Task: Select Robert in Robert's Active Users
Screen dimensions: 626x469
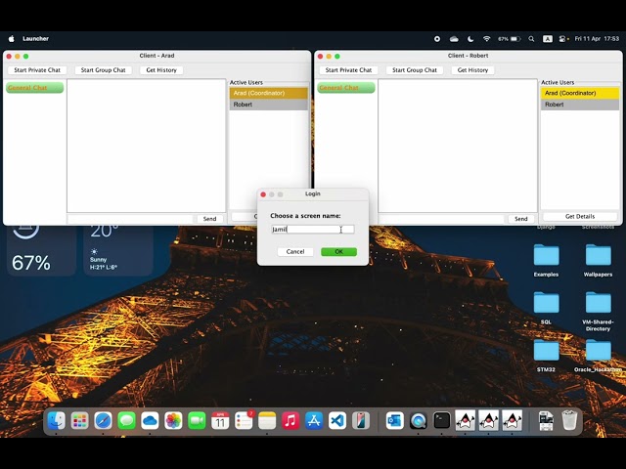Action: point(580,105)
